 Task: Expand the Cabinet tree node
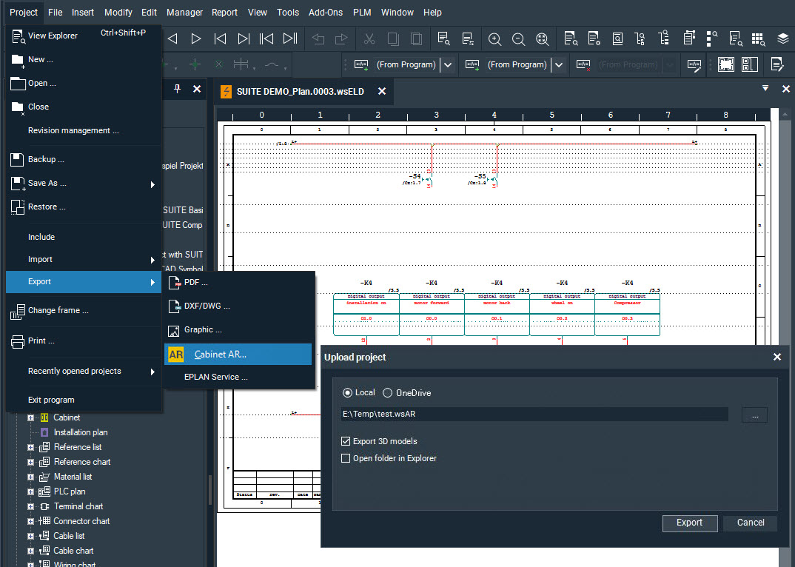[x=30, y=418]
